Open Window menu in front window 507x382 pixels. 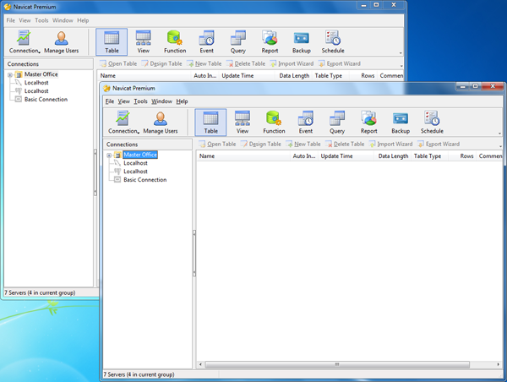161,101
